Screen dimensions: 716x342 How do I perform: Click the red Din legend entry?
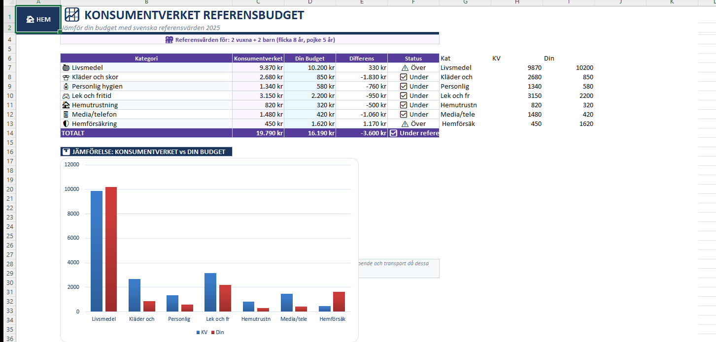pyautogui.click(x=217, y=332)
